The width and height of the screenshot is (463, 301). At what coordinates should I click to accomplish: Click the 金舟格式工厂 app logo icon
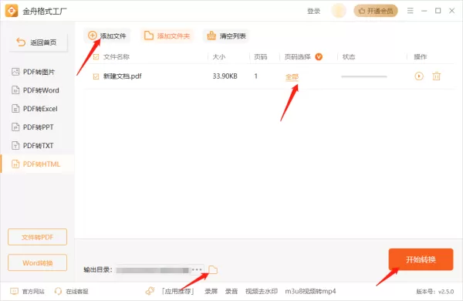tap(12, 11)
